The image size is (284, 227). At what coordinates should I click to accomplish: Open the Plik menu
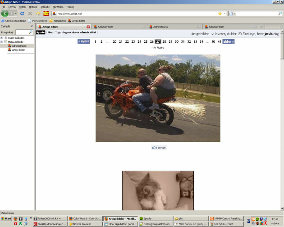[x=3, y=7]
